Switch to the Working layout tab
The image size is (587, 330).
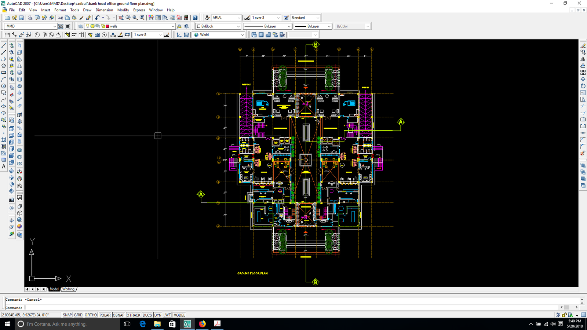(69, 289)
